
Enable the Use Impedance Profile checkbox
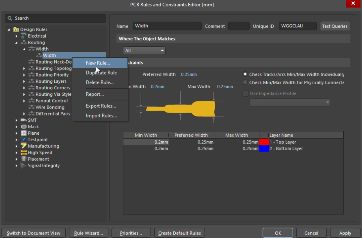pyautogui.click(x=246, y=93)
